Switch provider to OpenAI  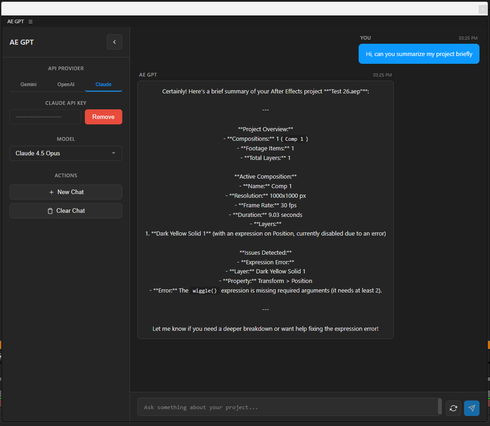66,84
